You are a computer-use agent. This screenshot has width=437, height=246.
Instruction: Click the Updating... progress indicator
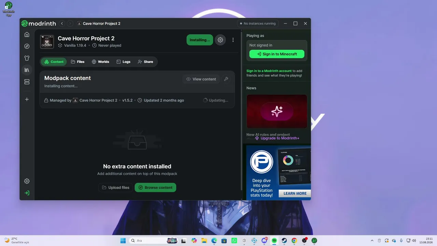click(x=216, y=100)
